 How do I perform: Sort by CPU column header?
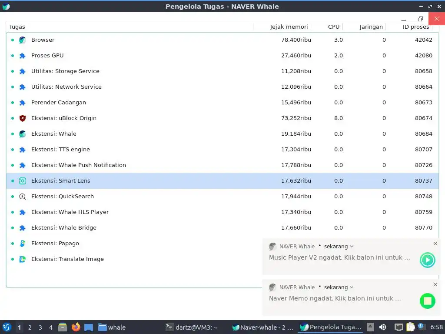327,27
